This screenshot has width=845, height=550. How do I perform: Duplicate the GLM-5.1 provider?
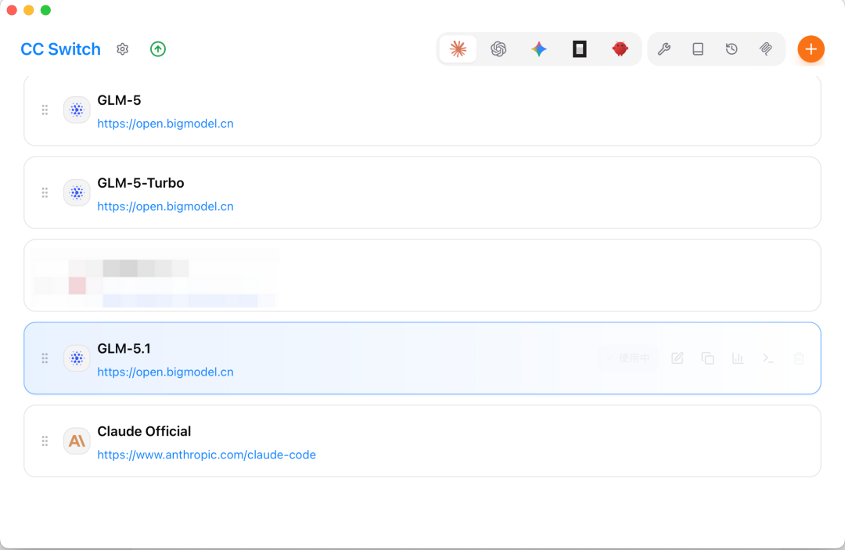[707, 358]
